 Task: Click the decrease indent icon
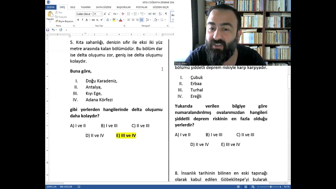[150, 14]
